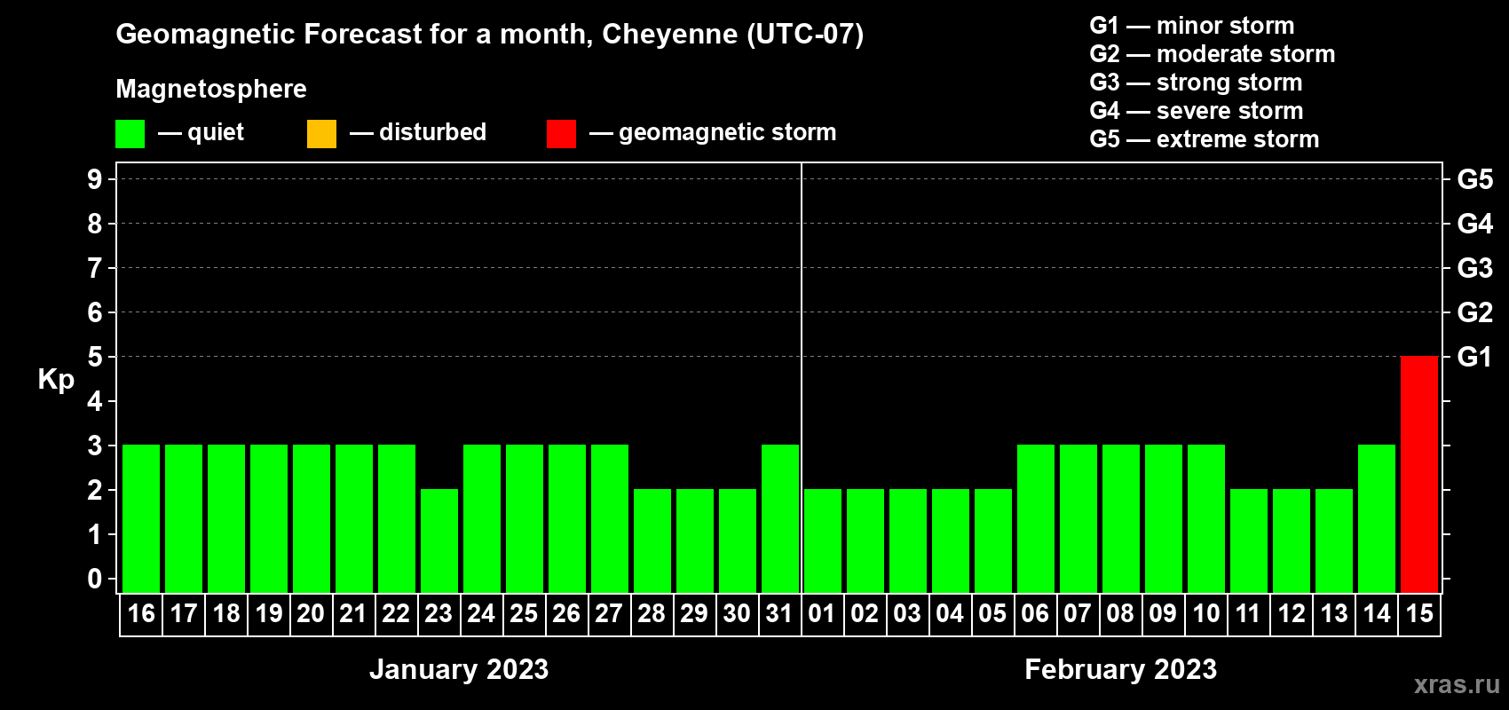Click the 'G3 — strong storm' legend text
Image resolution: width=1509 pixels, height=710 pixels.
point(1196,83)
